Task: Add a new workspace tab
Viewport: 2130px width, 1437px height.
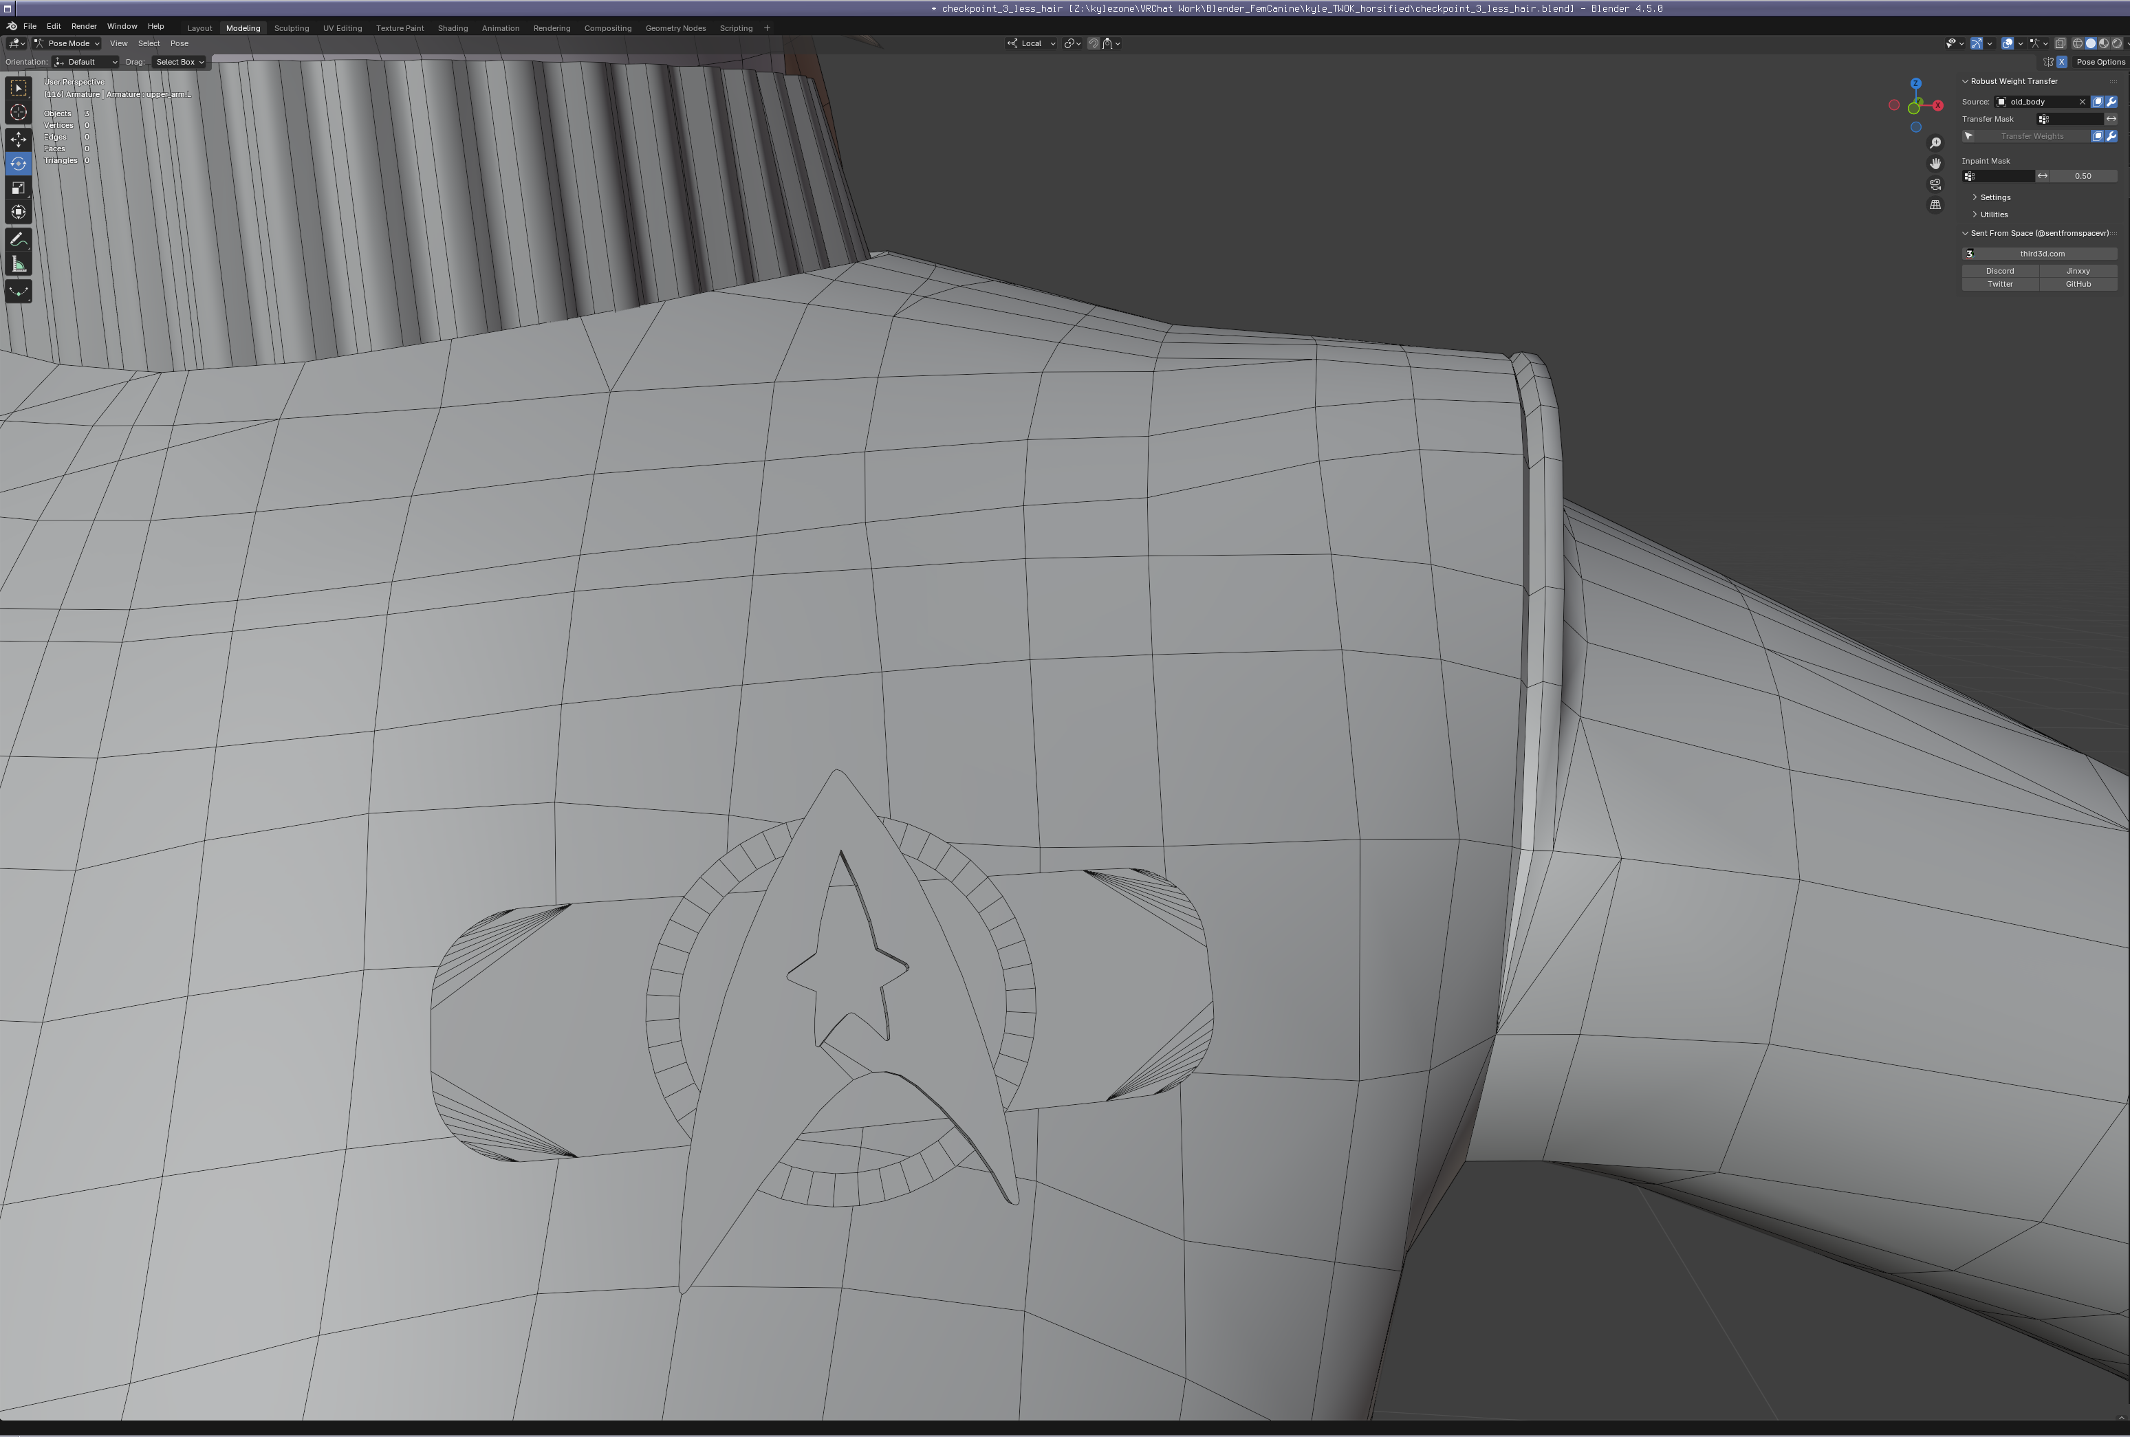Action: [x=767, y=28]
